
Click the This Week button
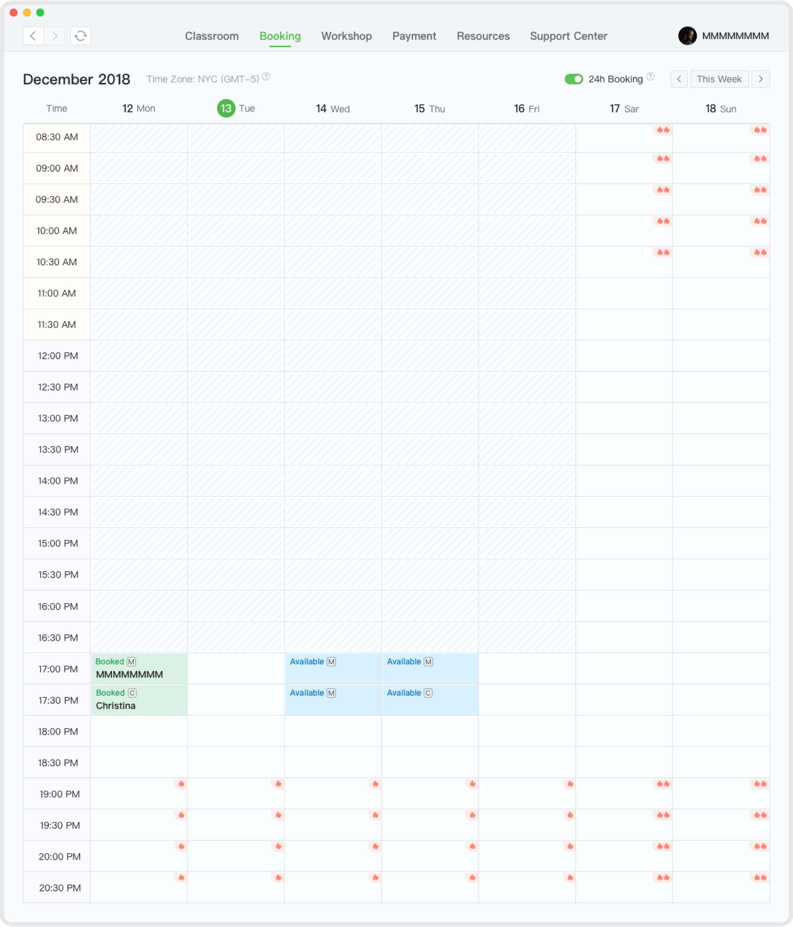point(719,79)
